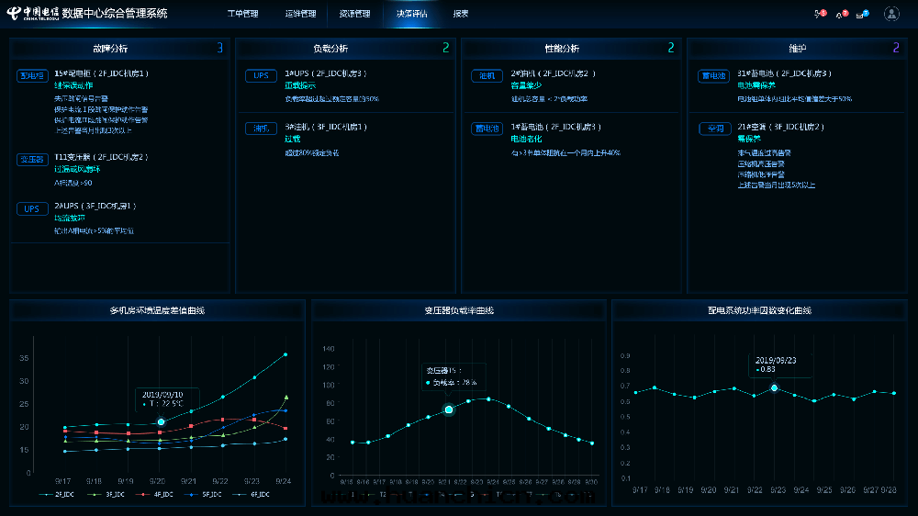The height and width of the screenshot is (516, 918).
Task: Open the 报表 menu tab
Action: tap(461, 14)
